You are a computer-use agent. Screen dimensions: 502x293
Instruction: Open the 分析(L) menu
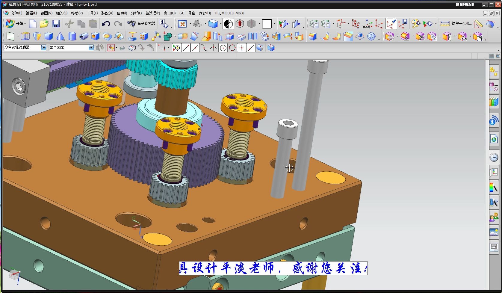tap(136, 13)
